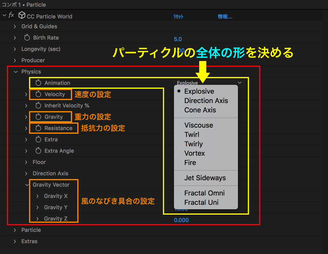This screenshot has width=328, height=254.
Task: Click the 3D cube icon beside CC Particle World
Action: (22, 15)
